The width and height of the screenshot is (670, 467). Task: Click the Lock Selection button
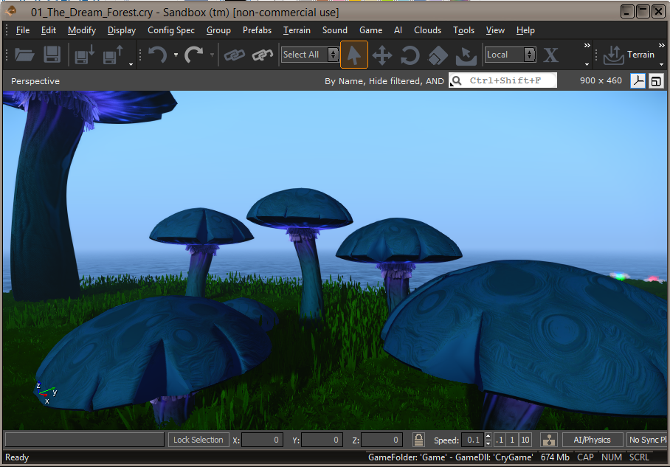[198, 440]
